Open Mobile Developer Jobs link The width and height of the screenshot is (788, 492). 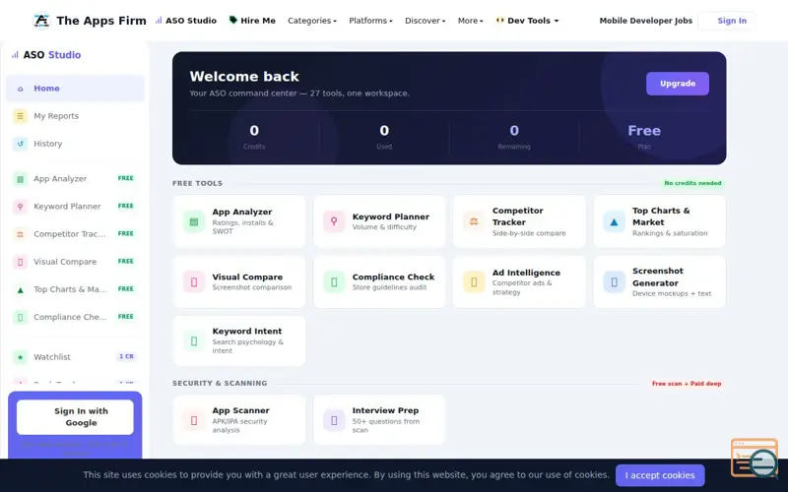(646, 21)
